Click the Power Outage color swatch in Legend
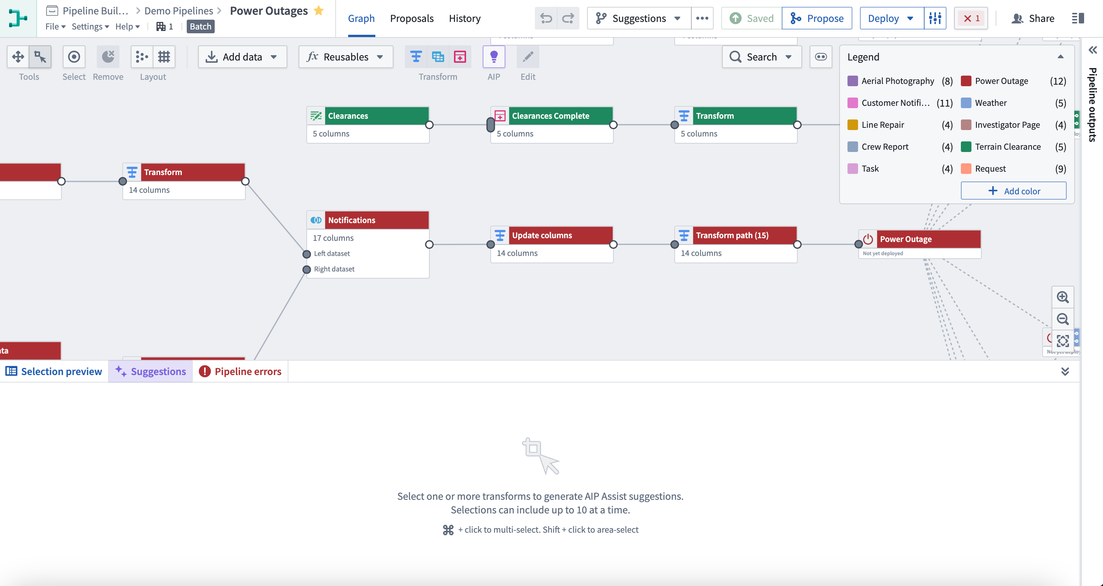 click(x=966, y=81)
